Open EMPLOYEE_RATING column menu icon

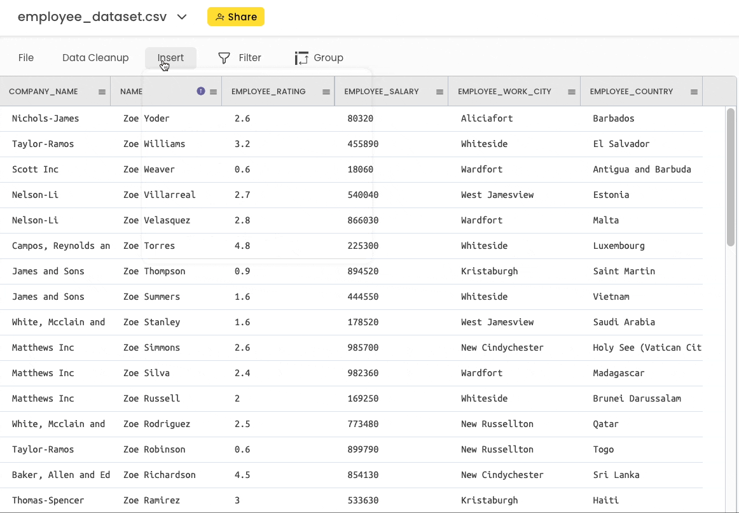click(x=326, y=92)
